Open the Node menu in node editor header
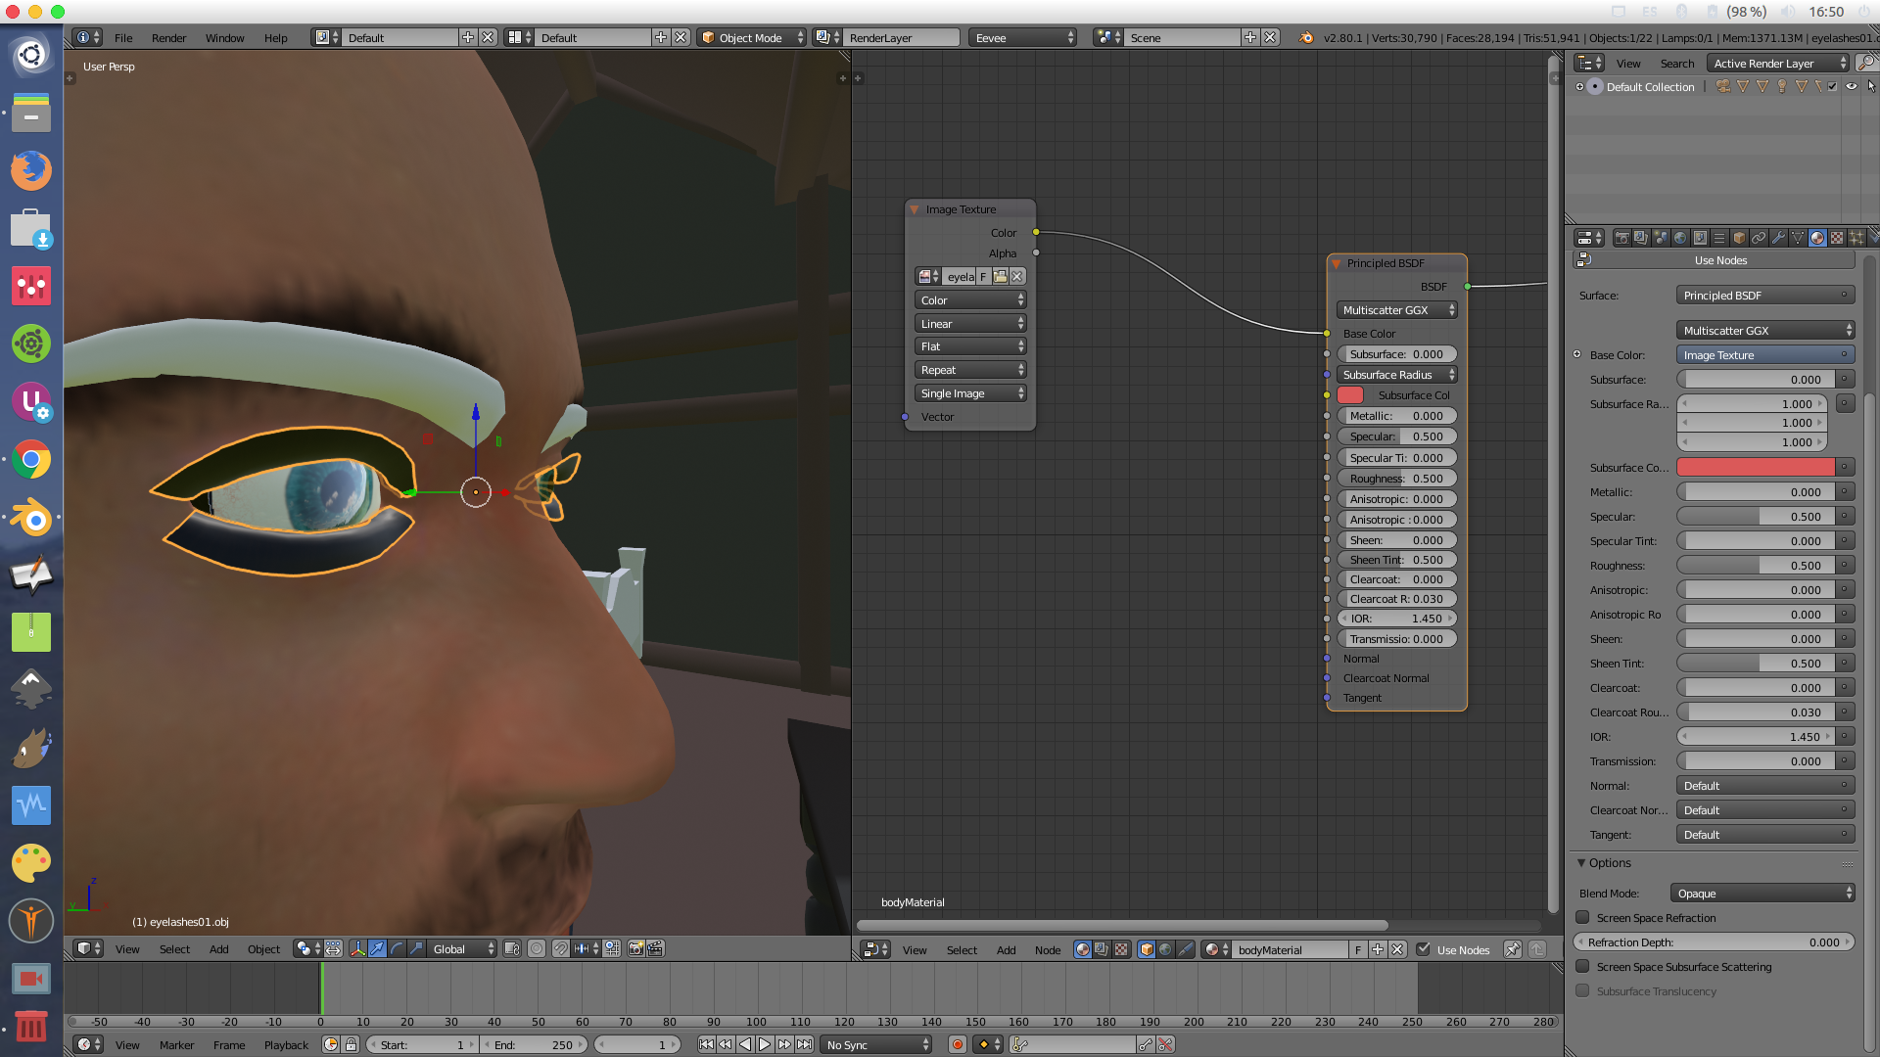Viewport: 1880px width, 1057px height. pos(1048,950)
